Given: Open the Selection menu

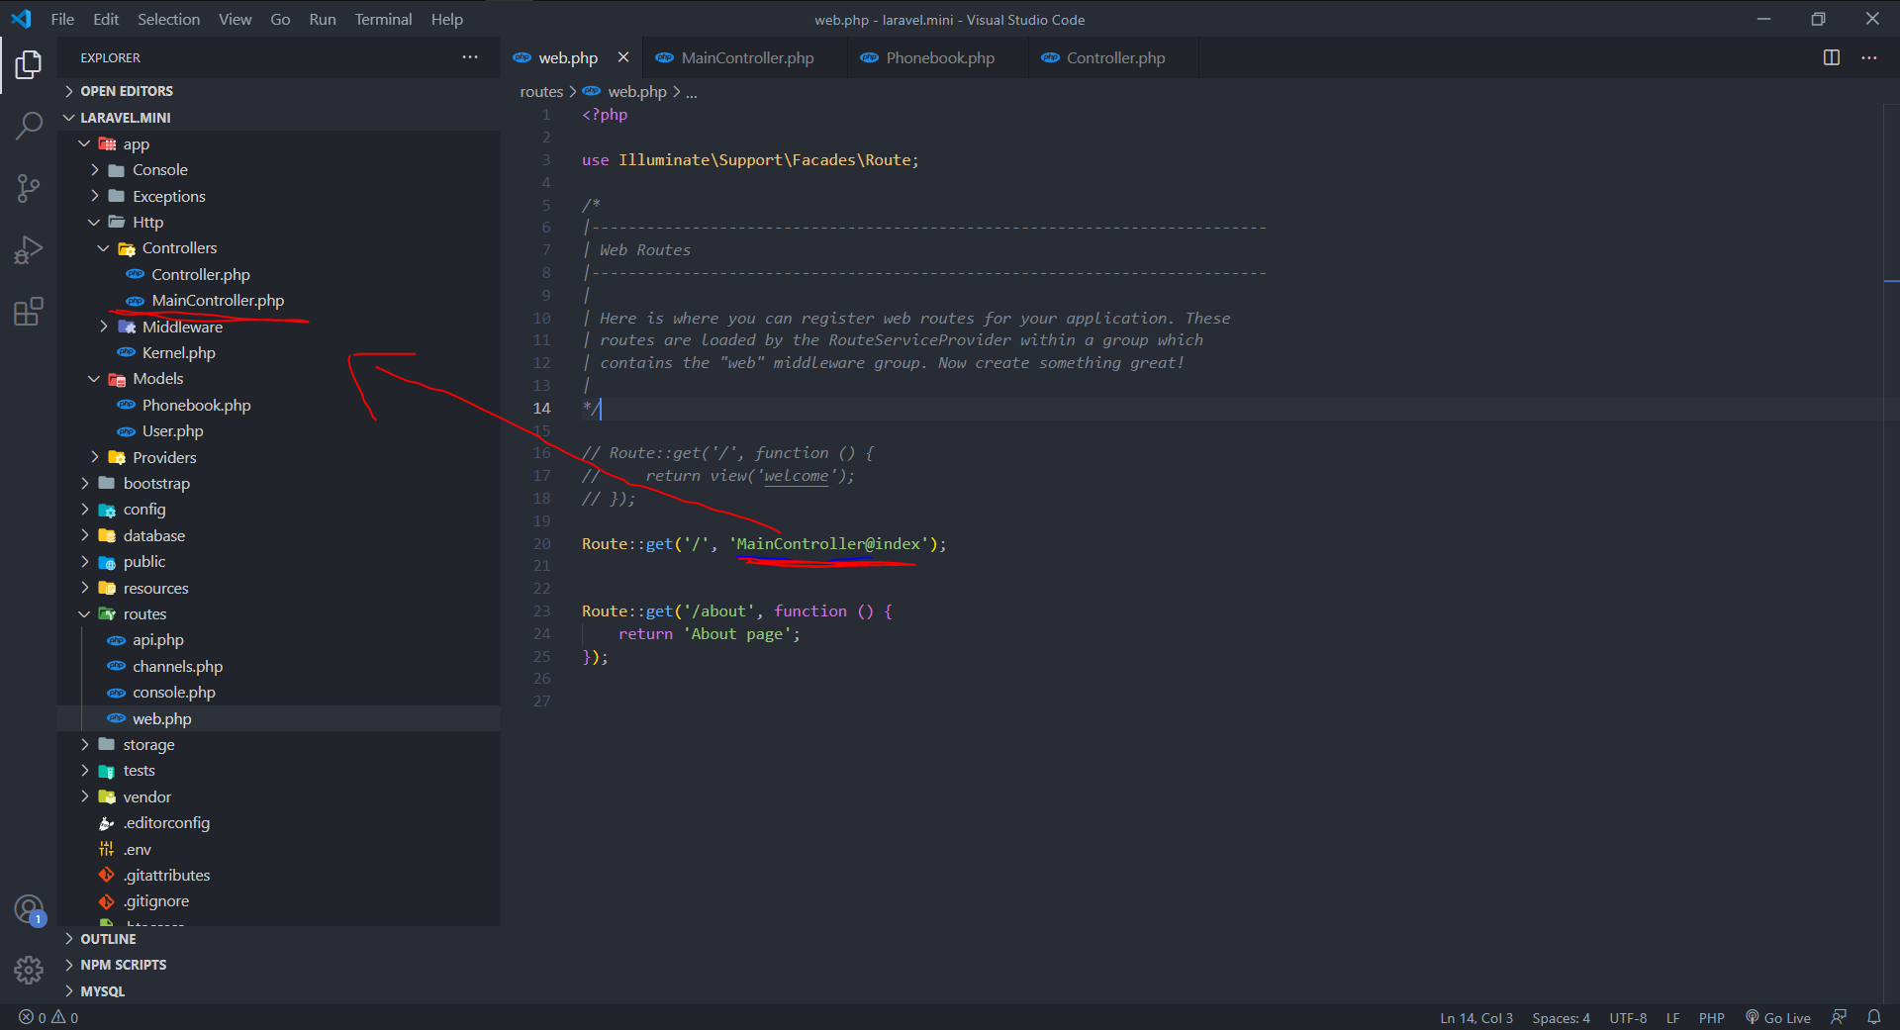Looking at the screenshot, I should point(168,19).
